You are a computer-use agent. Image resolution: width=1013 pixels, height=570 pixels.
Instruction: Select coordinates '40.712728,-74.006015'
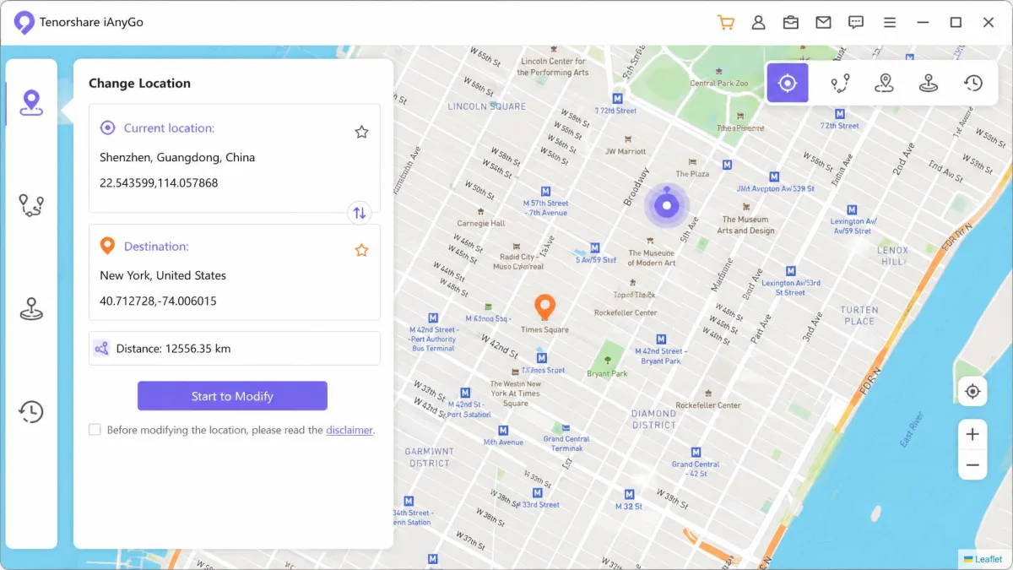click(x=158, y=301)
